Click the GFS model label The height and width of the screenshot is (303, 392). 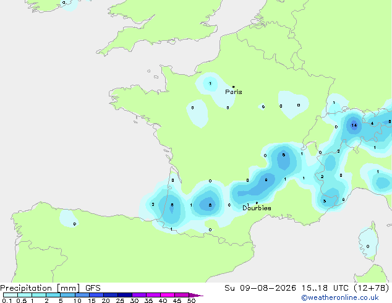pyautogui.click(x=93, y=288)
